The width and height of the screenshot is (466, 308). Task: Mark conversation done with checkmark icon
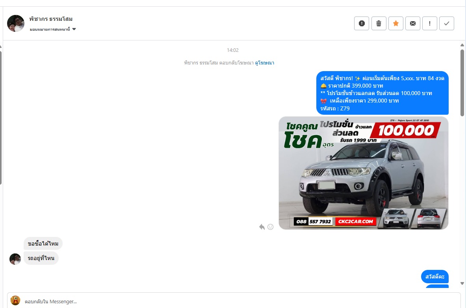pos(447,24)
